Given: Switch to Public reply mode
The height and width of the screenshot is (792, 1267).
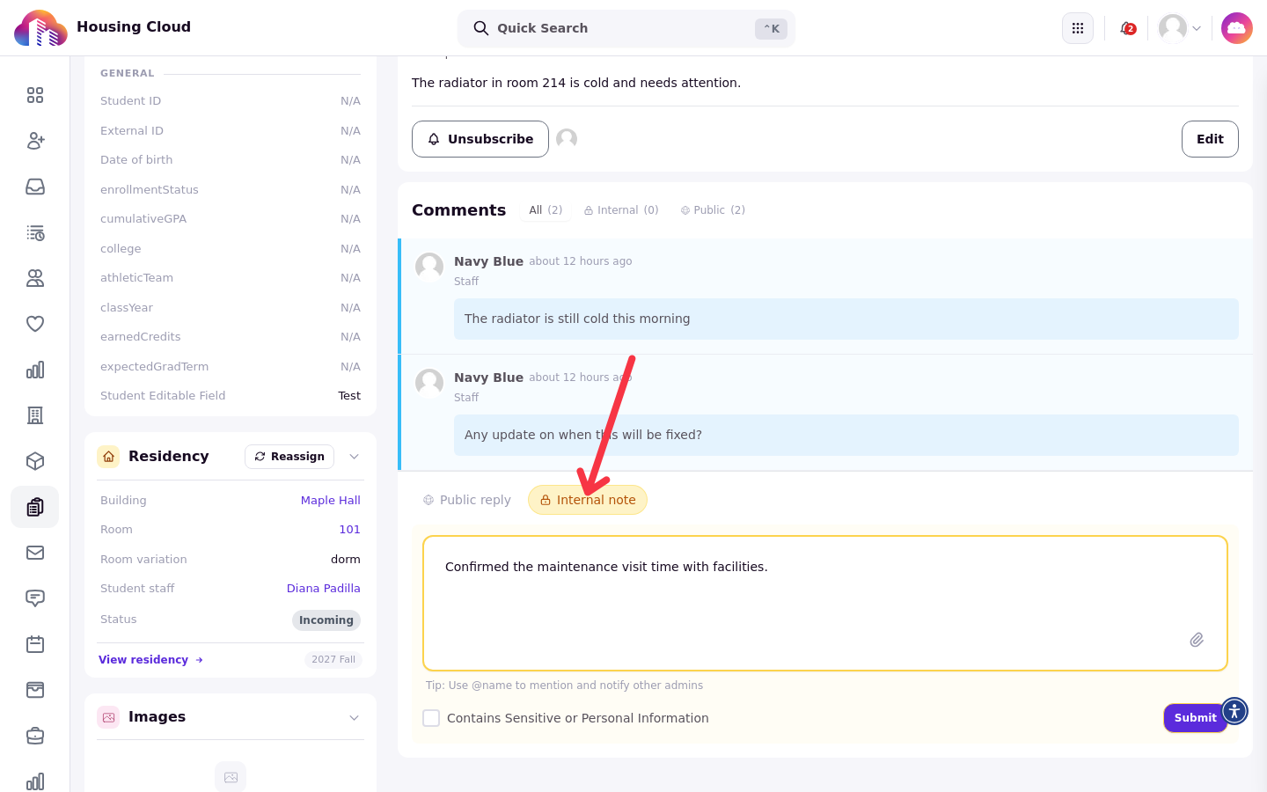Looking at the screenshot, I should tap(466, 500).
